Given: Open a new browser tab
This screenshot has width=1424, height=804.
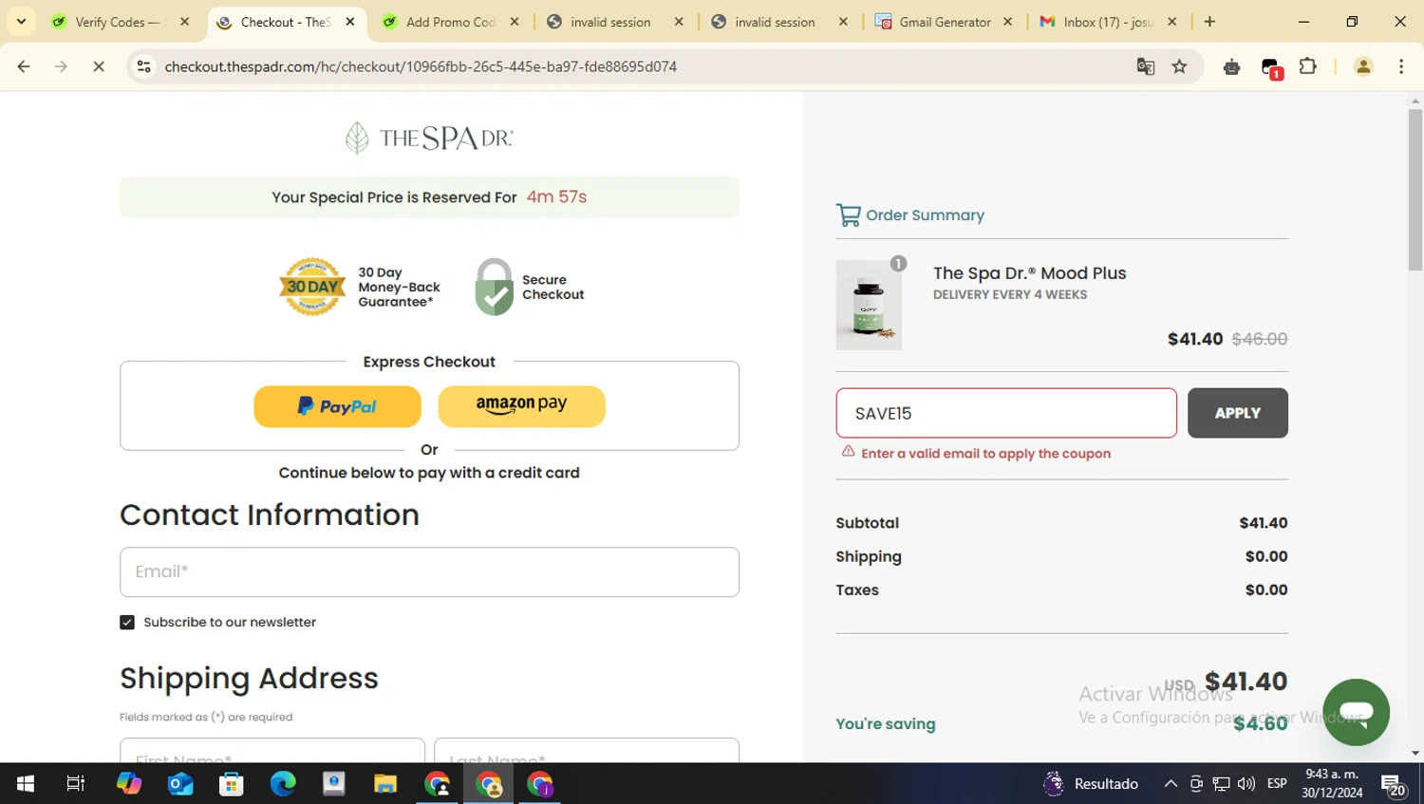Looking at the screenshot, I should click(x=1209, y=22).
